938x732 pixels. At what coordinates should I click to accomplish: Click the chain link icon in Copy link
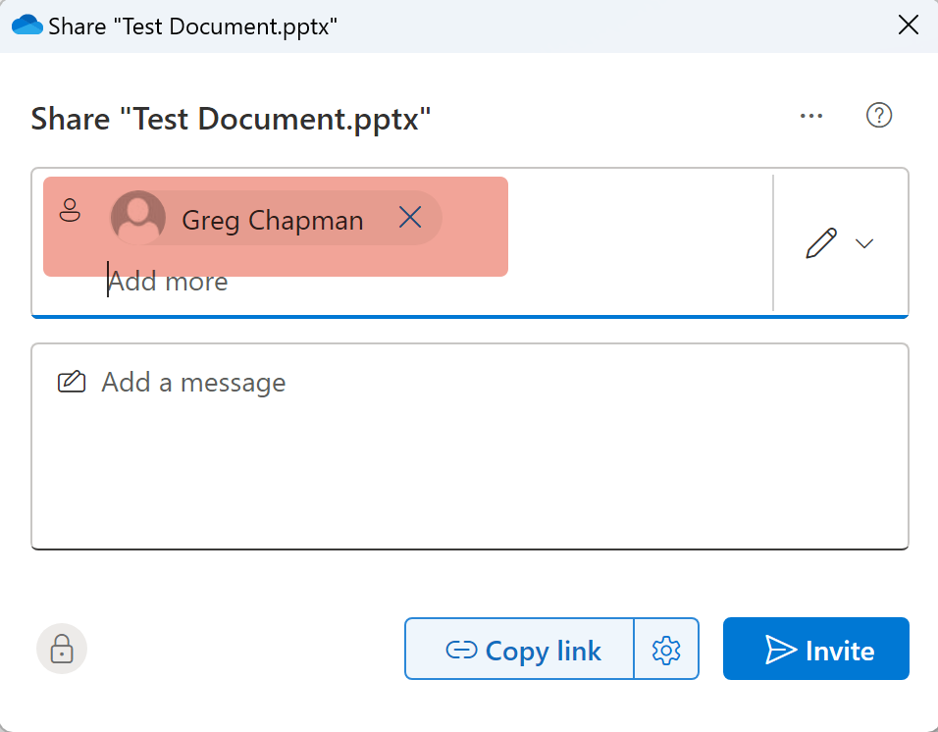461,650
